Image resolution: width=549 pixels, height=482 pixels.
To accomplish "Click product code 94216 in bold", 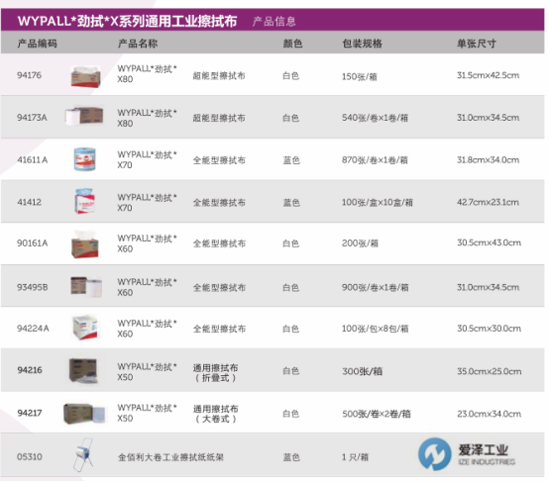I will point(30,370).
